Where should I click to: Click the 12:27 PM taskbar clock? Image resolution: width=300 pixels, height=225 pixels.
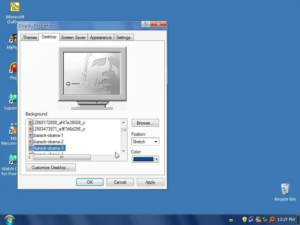click(x=286, y=219)
